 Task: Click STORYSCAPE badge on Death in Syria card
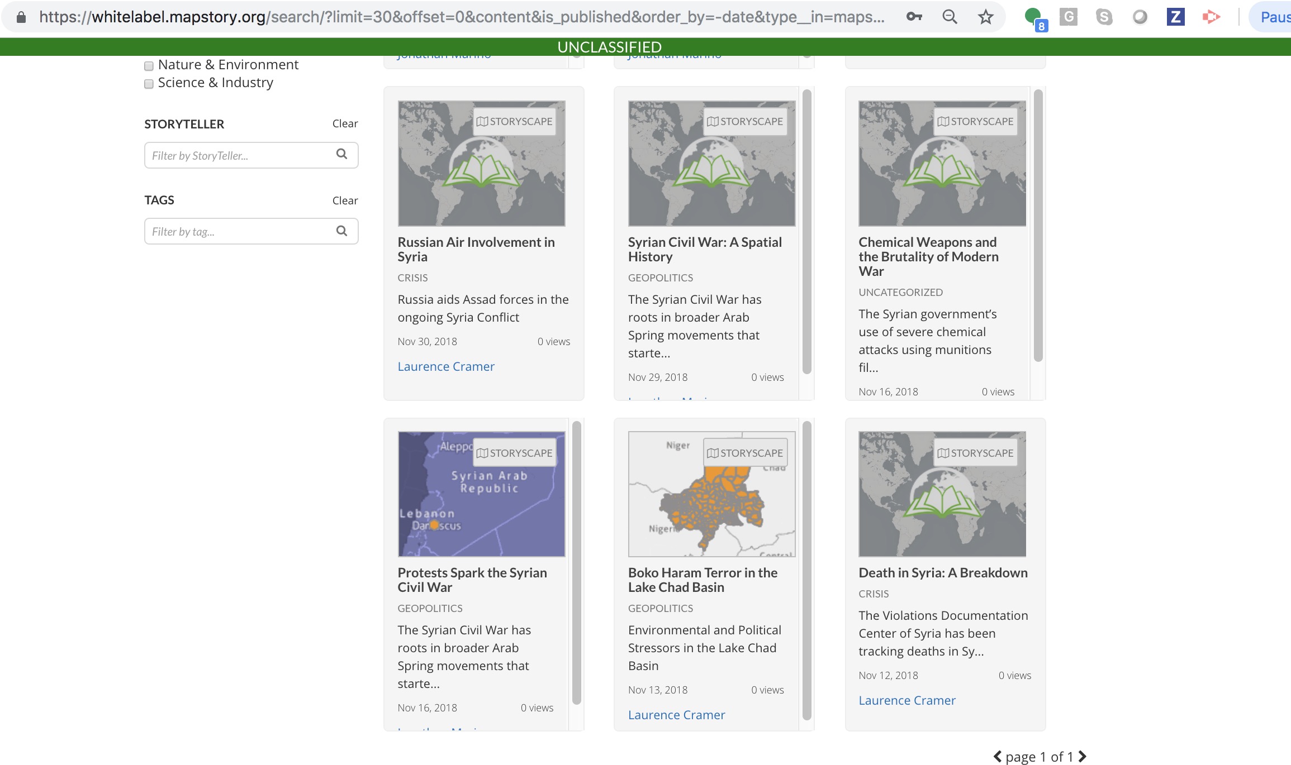coord(976,453)
